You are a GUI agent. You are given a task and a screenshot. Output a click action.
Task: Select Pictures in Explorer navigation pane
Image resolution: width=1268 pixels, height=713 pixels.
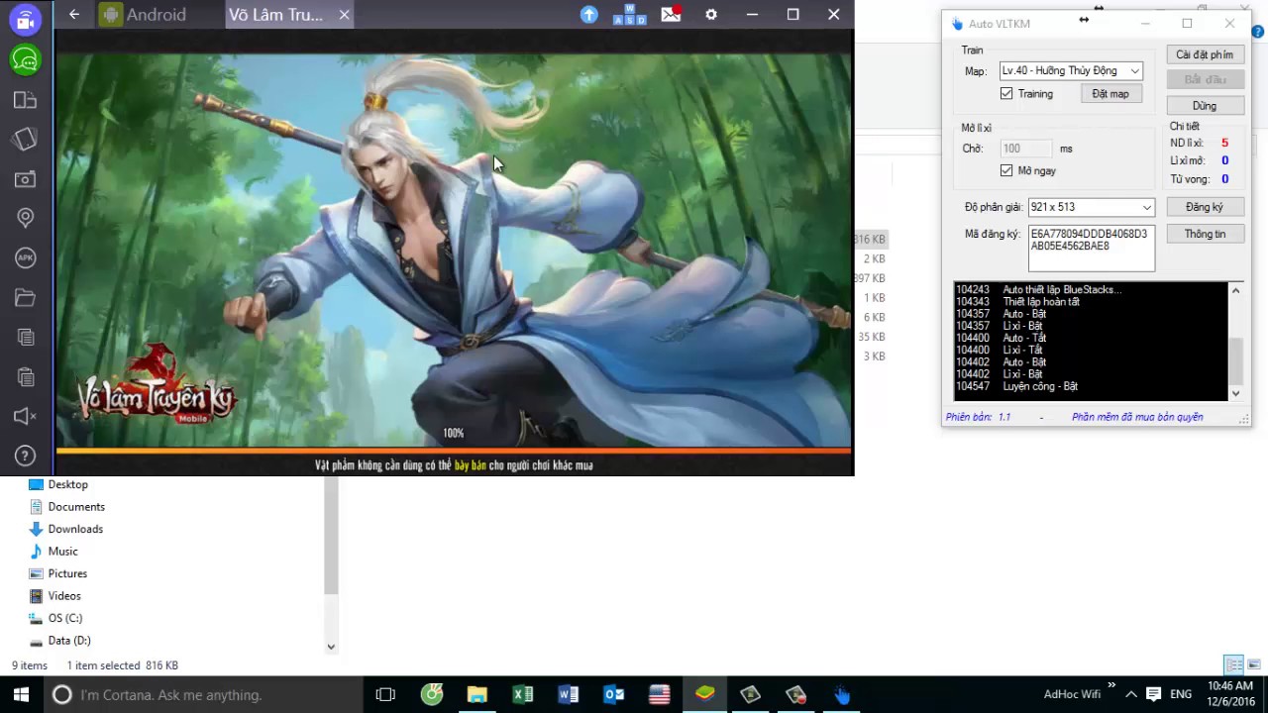[x=67, y=573]
